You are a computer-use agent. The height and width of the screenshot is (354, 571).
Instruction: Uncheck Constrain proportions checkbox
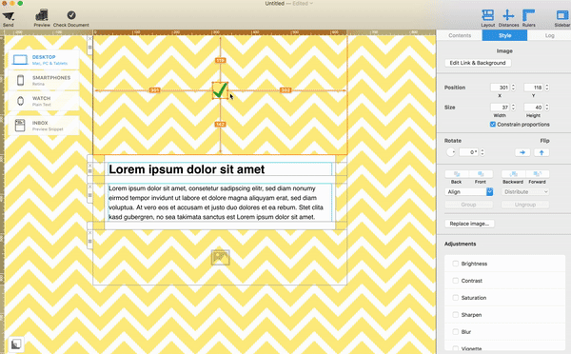click(493, 125)
